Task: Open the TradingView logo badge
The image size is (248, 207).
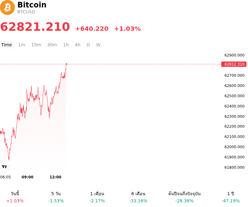Action: coord(4,167)
